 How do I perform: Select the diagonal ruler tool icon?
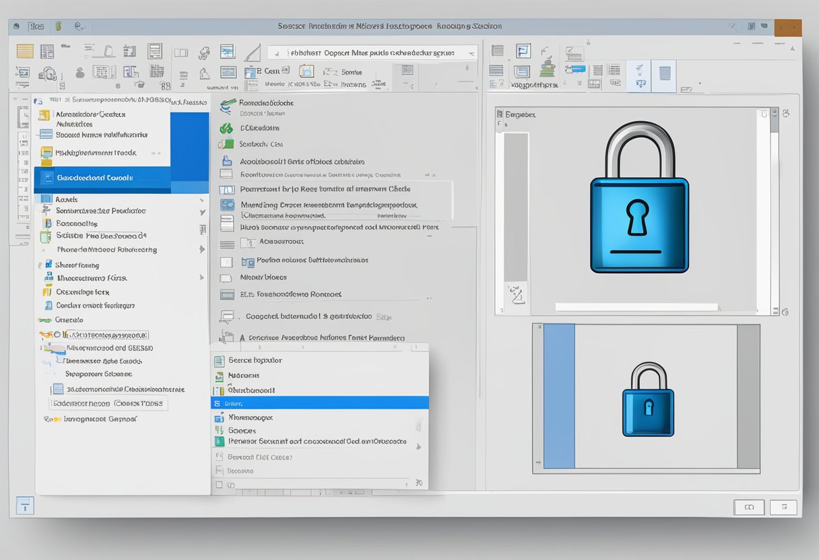click(253, 53)
